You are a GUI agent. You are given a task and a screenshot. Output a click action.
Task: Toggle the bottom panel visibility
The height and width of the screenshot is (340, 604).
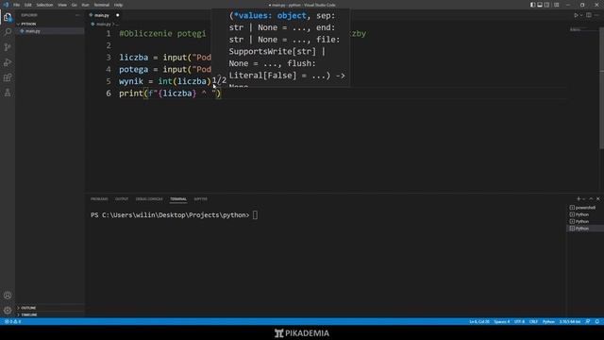coord(540,5)
